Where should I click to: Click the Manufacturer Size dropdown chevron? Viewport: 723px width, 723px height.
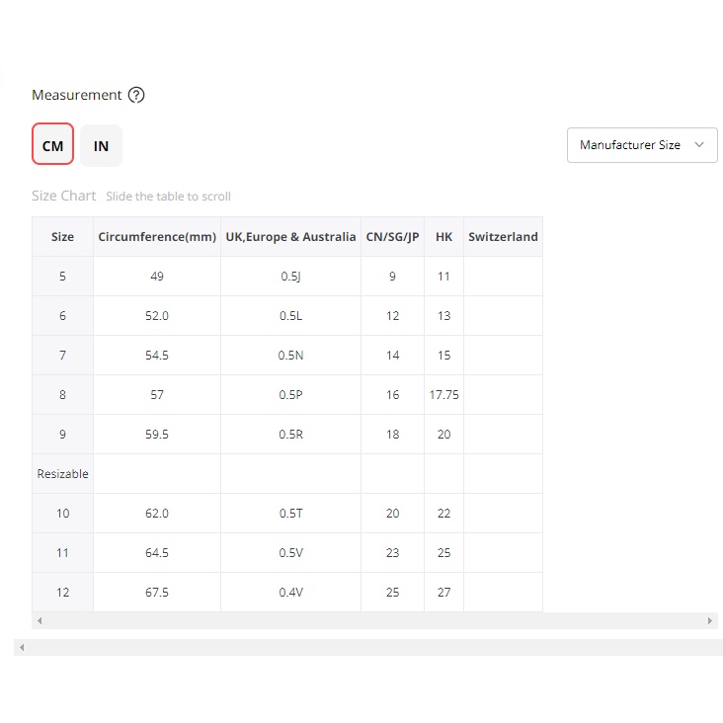click(x=699, y=145)
